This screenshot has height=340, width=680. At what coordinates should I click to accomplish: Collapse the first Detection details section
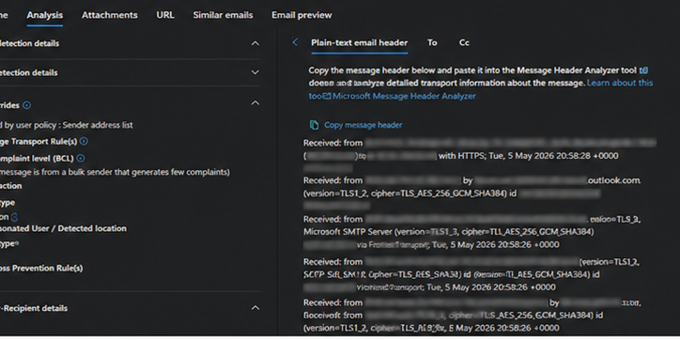pos(255,43)
